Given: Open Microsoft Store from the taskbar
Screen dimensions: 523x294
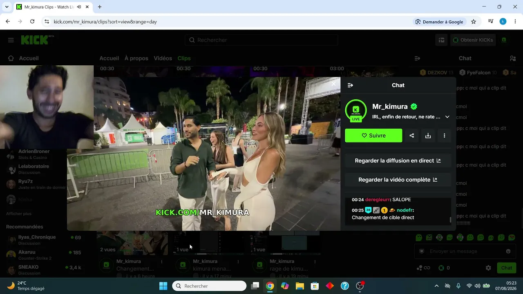Looking at the screenshot, I should tap(315, 286).
